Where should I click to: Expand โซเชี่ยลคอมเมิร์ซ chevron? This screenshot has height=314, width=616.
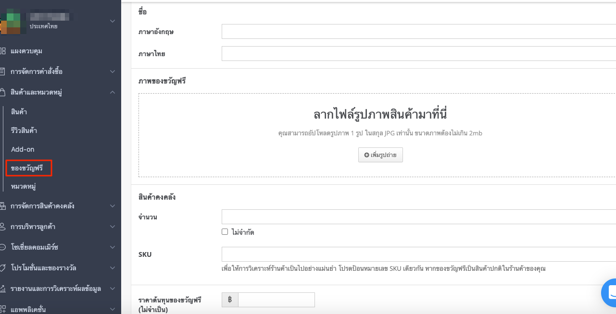tap(113, 247)
